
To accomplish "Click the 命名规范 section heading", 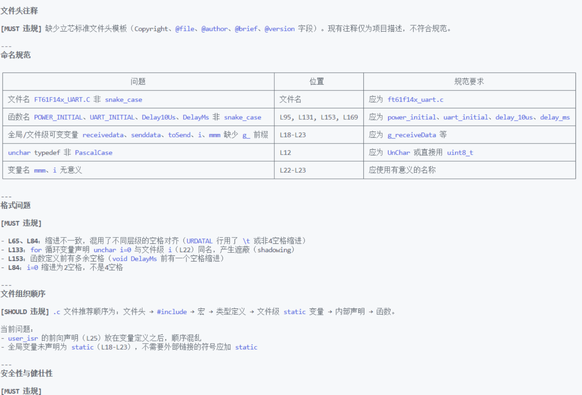I will [x=15, y=55].
